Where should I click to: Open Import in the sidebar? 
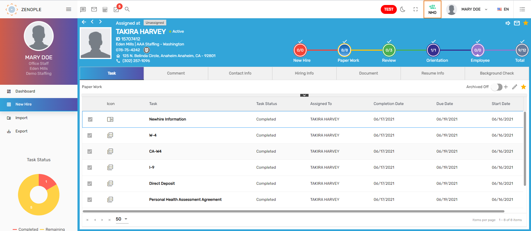click(39, 118)
